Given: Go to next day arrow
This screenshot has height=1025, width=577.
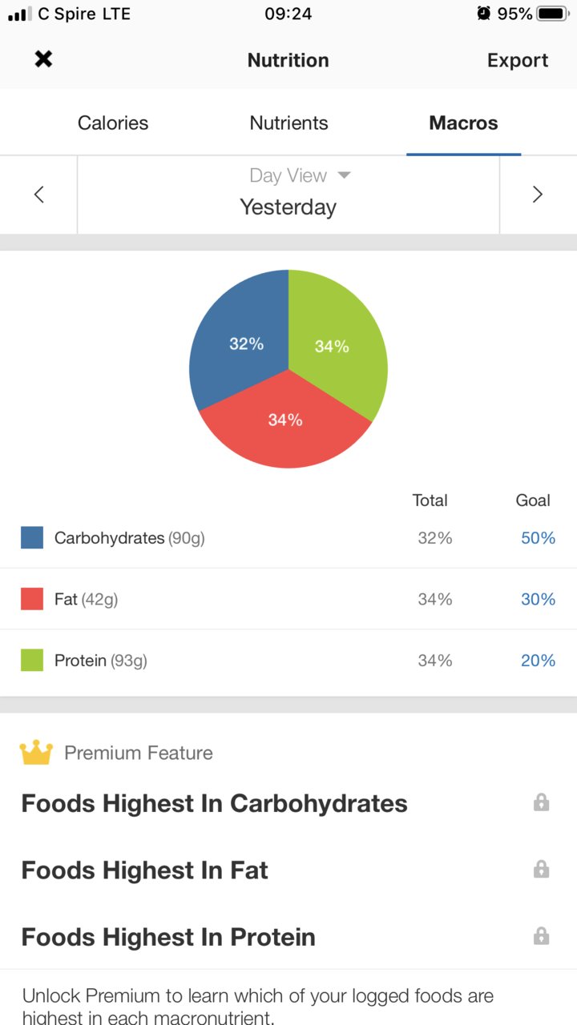Looking at the screenshot, I should pyautogui.click(x=538, y=195).
